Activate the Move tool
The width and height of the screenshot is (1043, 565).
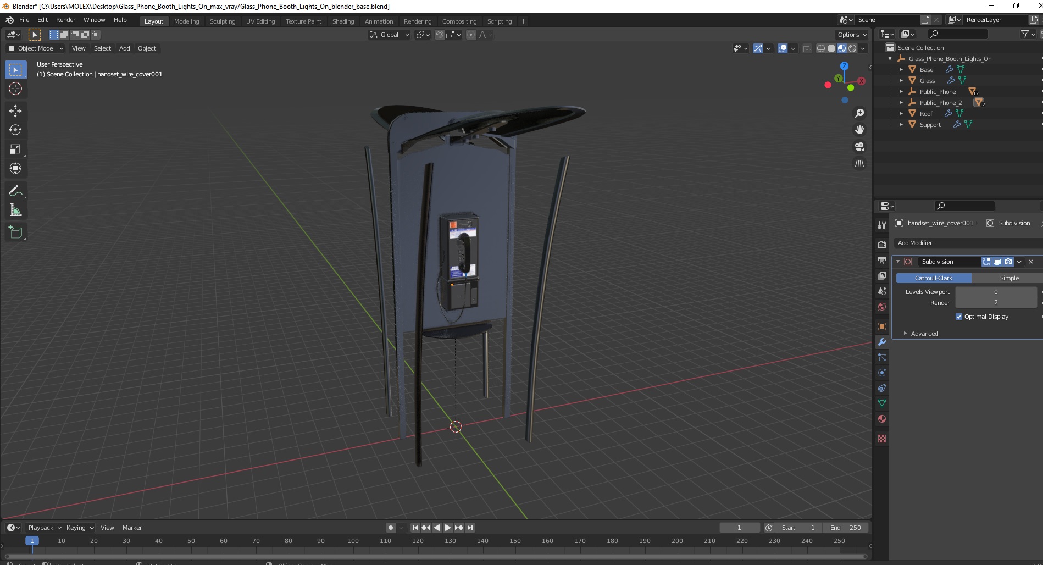coord(15,111)
